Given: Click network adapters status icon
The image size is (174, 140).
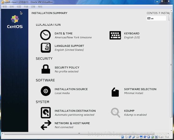Looking at the screenshot, I should click(130, 137).
